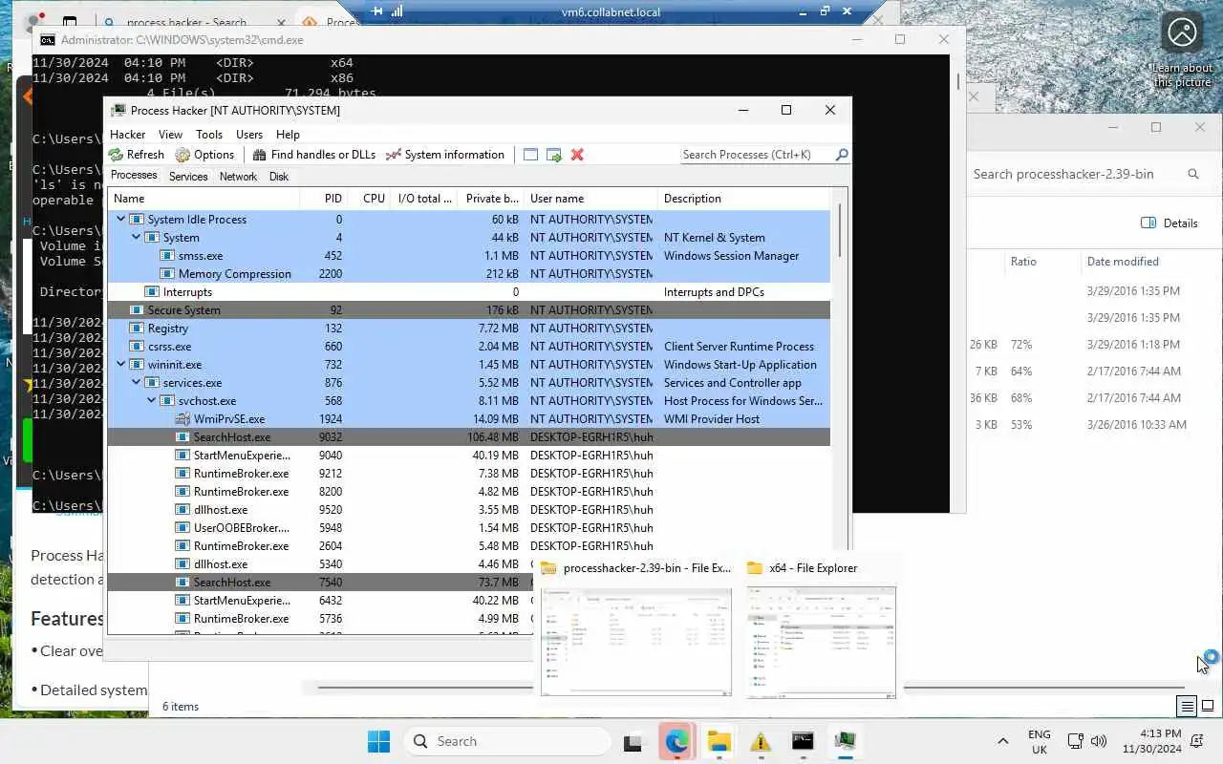Collapse the System Idle Process tree node

pos(120,220)
